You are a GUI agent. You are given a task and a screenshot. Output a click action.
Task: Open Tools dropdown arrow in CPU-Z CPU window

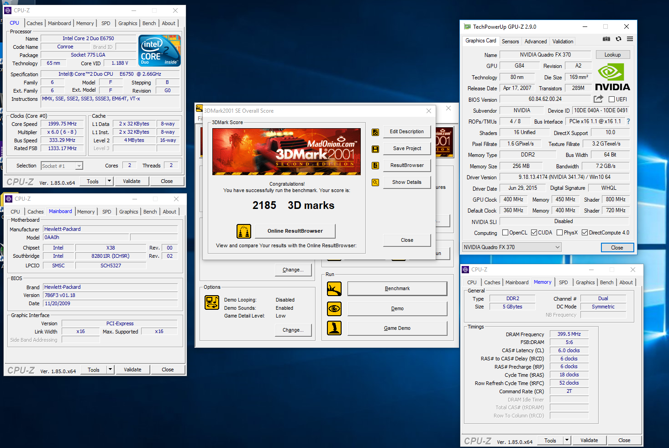point(109,181)
